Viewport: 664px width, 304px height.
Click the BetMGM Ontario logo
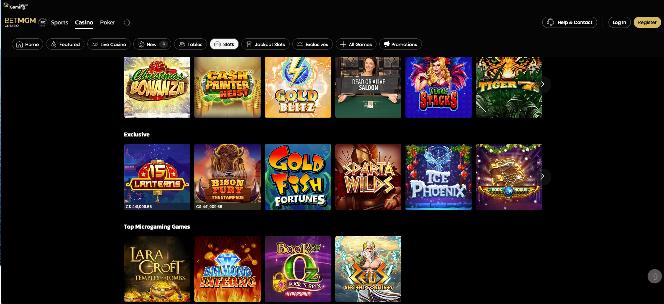[20, 22]
